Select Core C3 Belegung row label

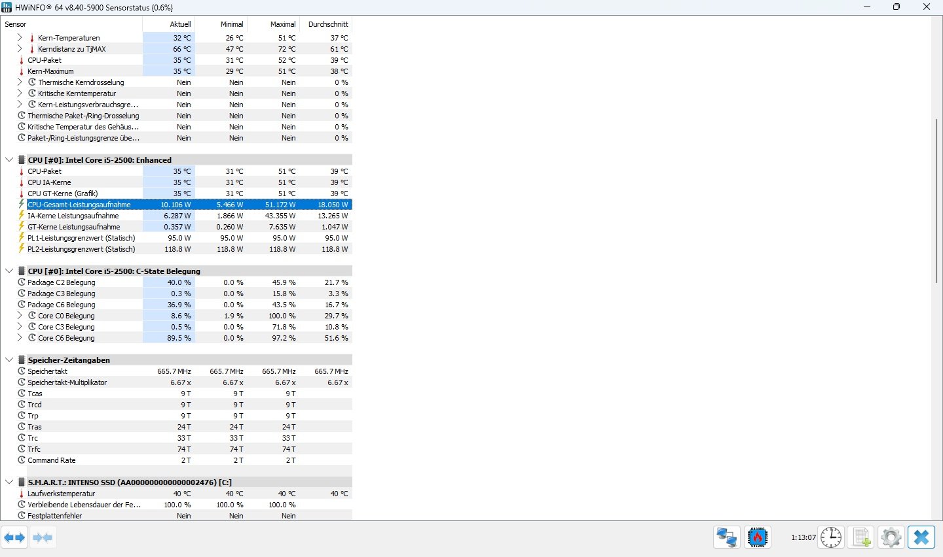click(66, 327)
